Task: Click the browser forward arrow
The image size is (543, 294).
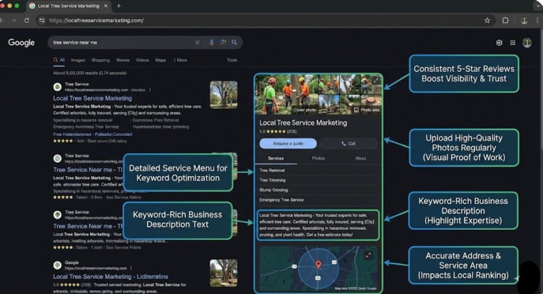Action: pyautogui.click(x=14, y=21)
